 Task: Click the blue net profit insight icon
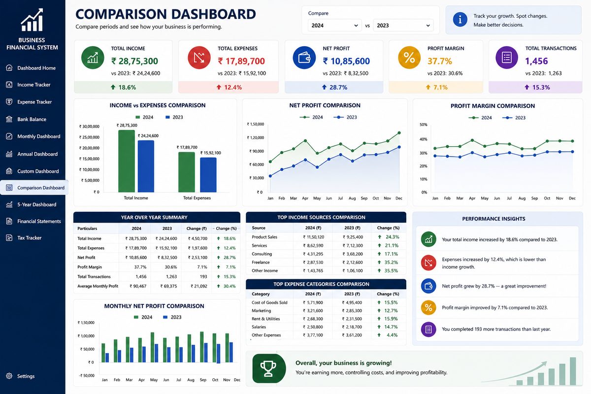tap(428, 286)
